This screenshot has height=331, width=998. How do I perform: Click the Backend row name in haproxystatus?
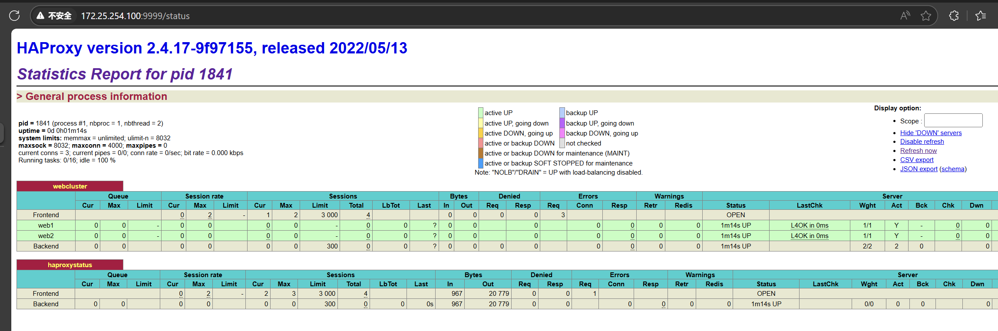click(46, 304)
